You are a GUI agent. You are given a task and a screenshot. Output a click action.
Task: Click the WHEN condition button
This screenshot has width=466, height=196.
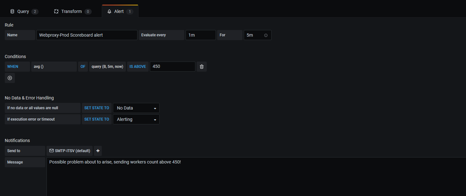point(13,67)
